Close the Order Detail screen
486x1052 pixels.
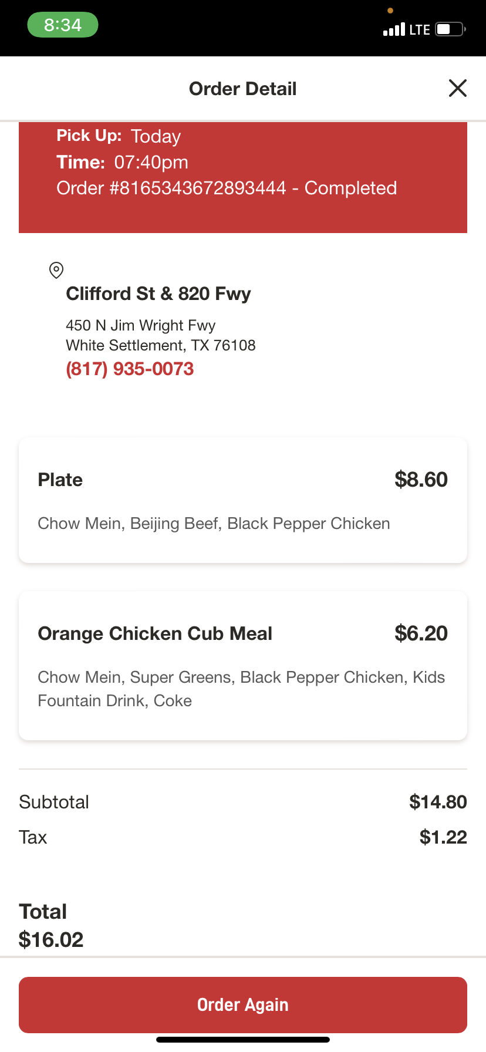(457, 89)
